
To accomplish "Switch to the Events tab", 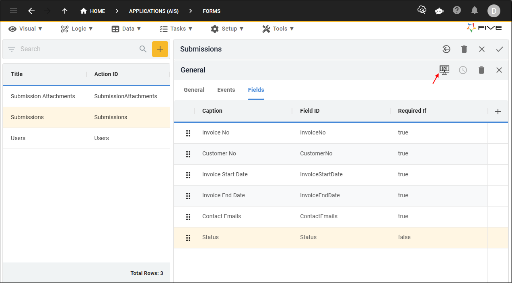I will point(226,90).
